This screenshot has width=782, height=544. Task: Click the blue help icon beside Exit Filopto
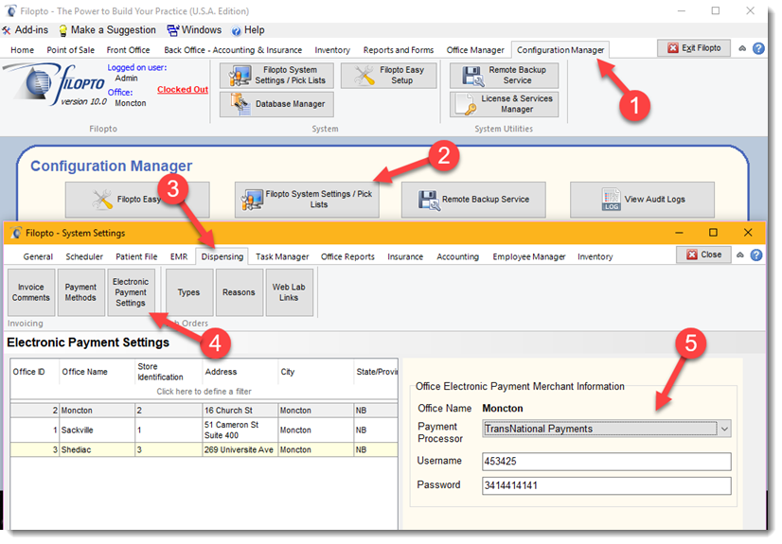pos(758,48)
